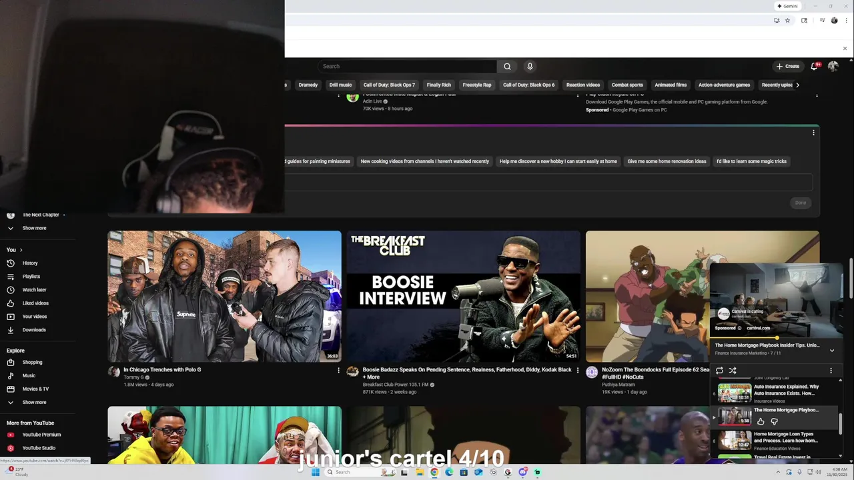Open the Boosie Interview thumbnail

[463, 296]
